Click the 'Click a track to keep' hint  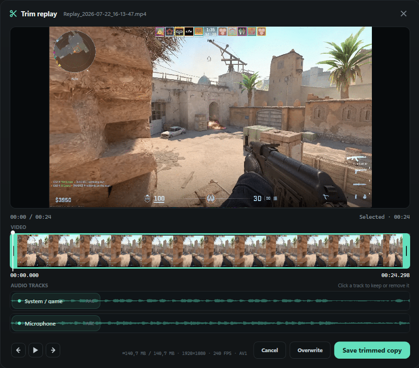coord(373,285)
